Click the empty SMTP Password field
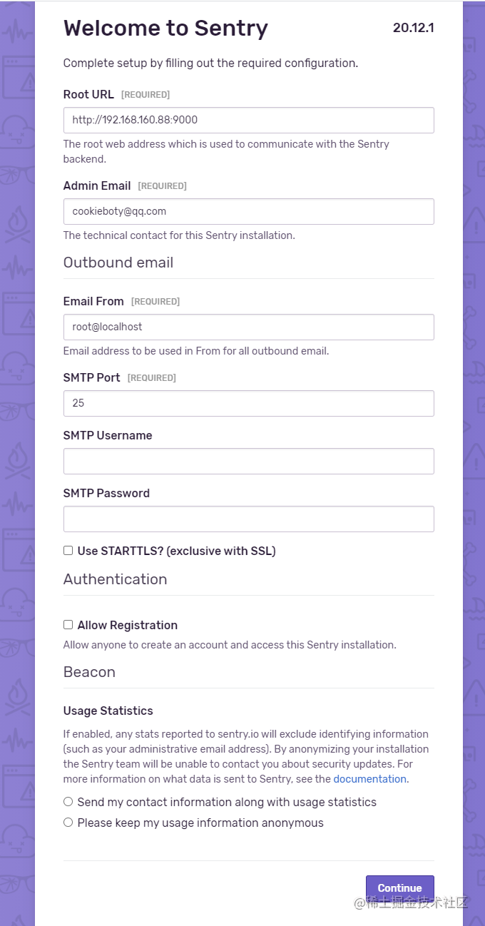The image size is (485, 926). click(x=248, y=519)
